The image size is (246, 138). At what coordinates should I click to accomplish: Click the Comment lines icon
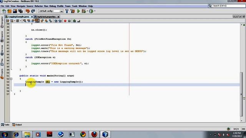click(75, 21)
